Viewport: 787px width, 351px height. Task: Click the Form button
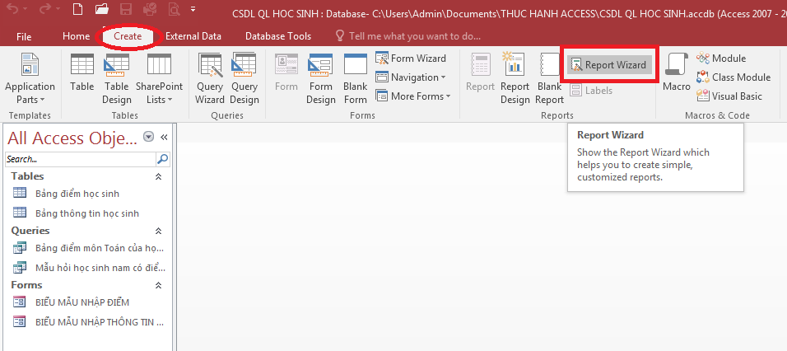point(286,73)
